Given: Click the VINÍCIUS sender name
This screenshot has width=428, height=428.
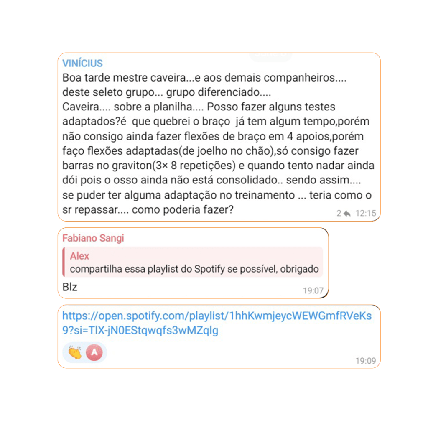Looking at the screenshot, I should pyautogui.click(x=82, y=64).
